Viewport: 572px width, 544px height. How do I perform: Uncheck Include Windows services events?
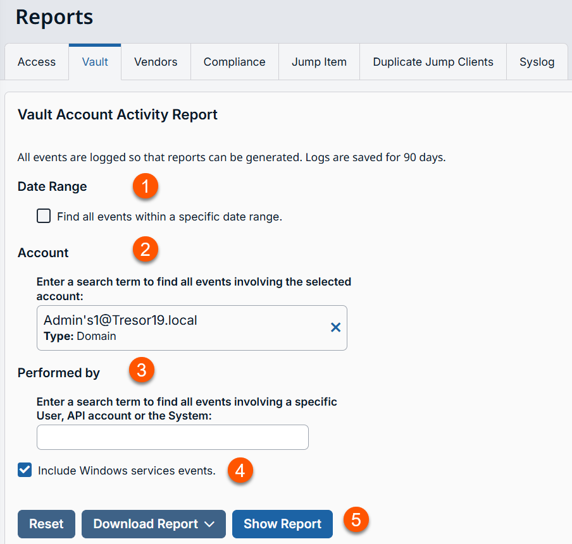click(x=25, y=470)
